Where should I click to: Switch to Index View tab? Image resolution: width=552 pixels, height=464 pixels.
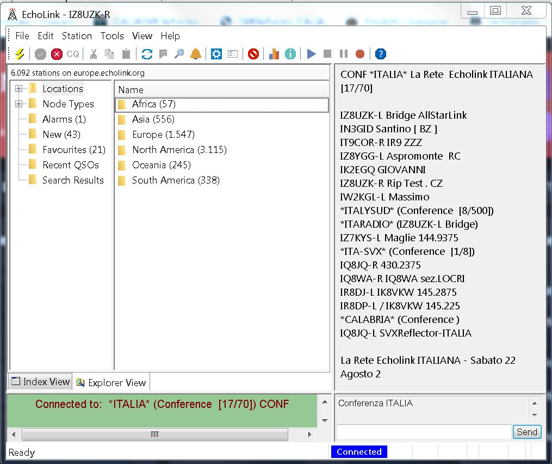coord(40,382)
